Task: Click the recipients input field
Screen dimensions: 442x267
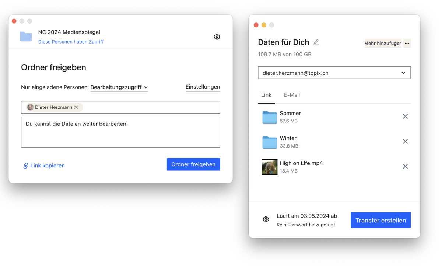Action: tap(120, 107)
